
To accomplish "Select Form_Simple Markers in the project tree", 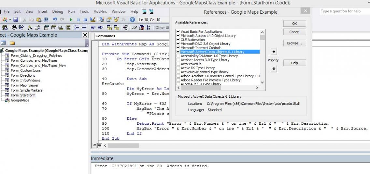I will pyautogui.click(x=27, y=90).
